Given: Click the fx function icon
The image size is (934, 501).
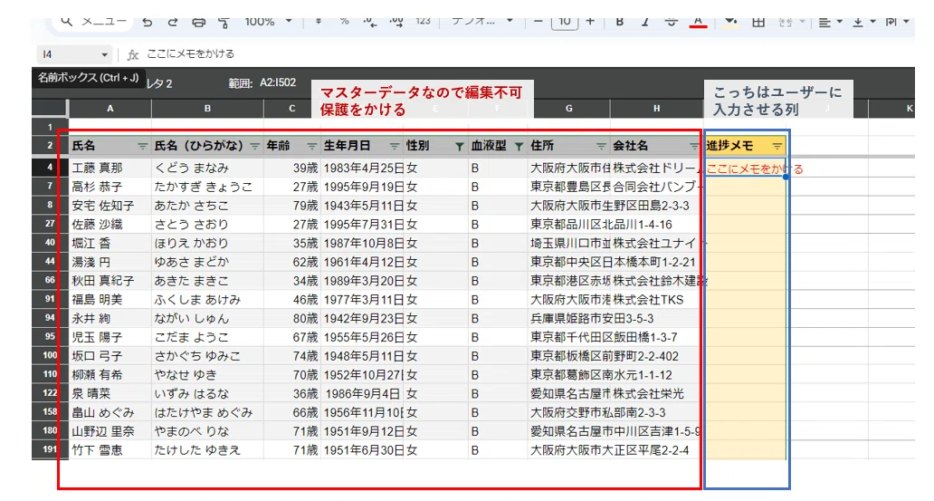Looking at the screenshot, I should [133, 55].
